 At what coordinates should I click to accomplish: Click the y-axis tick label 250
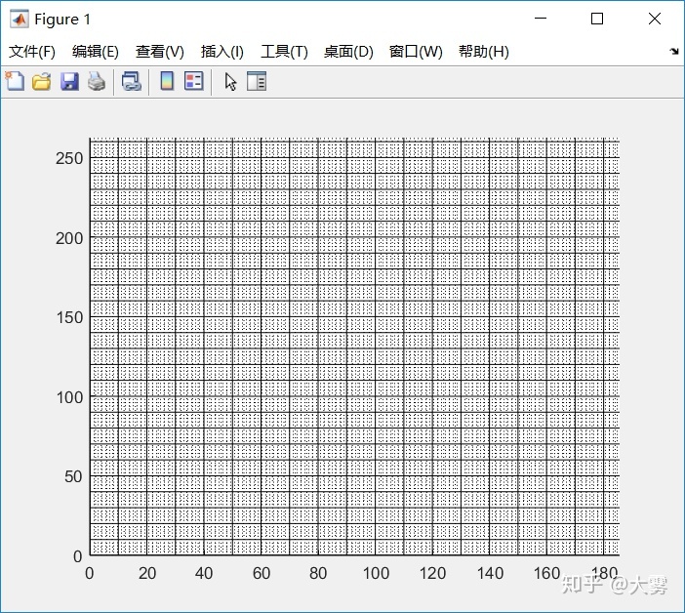pos(69,158)
